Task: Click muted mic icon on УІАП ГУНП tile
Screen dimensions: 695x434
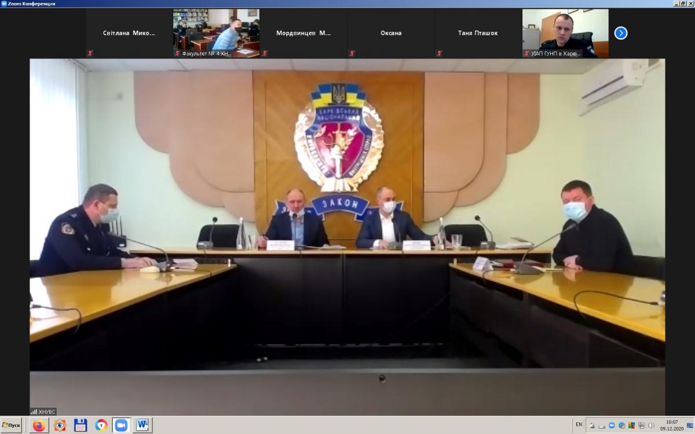Action: (526, 53)
